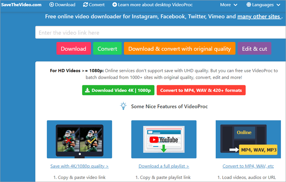Click the 1. Load videos, audios or URL text

[x=247, y=177]
